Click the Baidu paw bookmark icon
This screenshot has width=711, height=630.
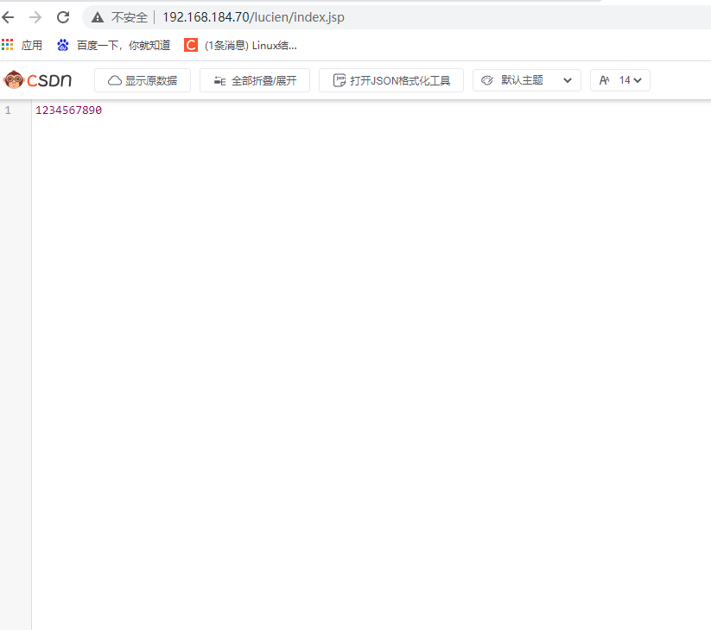[62, 45]
